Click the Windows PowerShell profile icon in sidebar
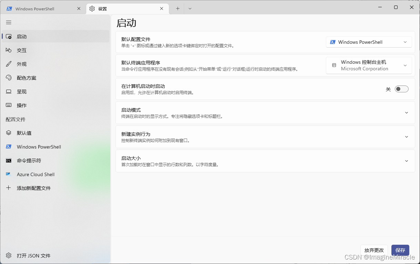 pyautogui.click(x=9, y=147)
